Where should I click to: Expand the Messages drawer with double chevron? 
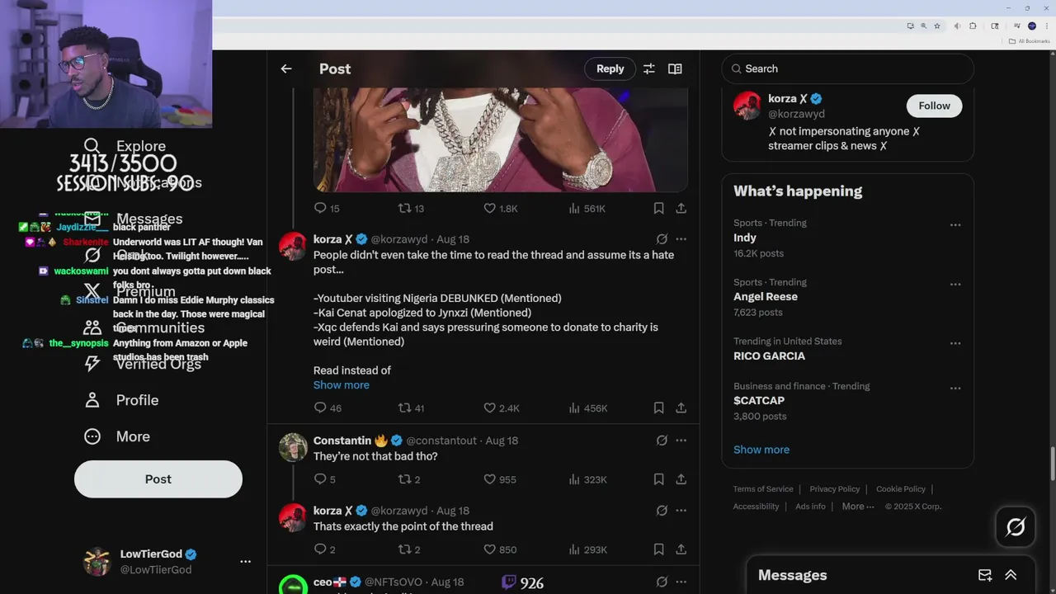pyautogui.click(x=1011, y=575)
